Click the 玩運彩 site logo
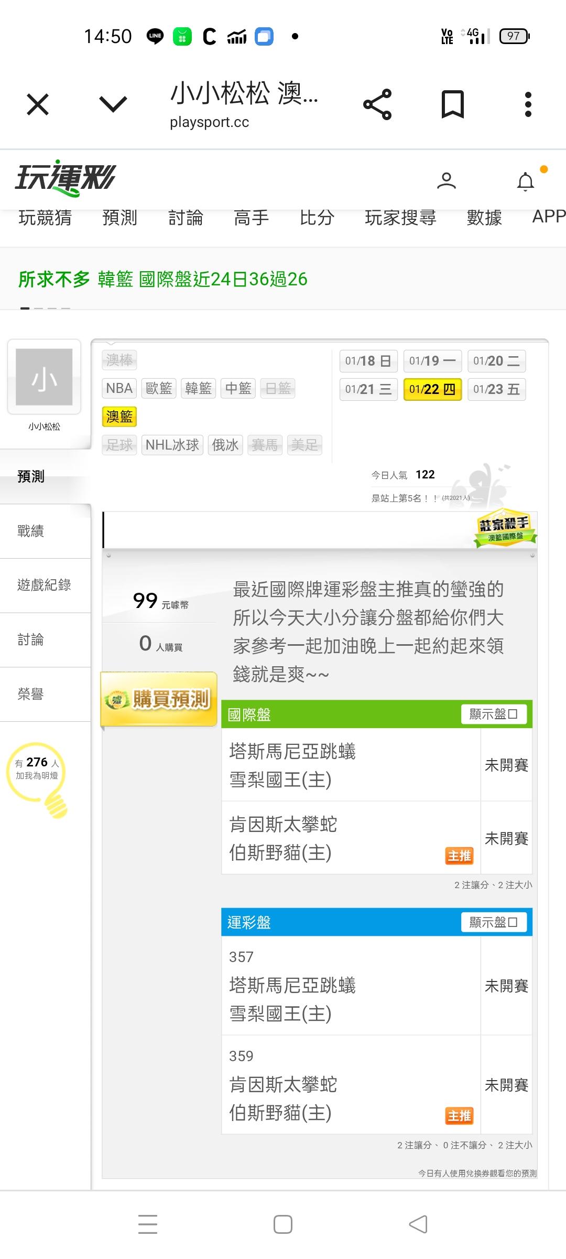566x1259 pixels. coord(65,178)
